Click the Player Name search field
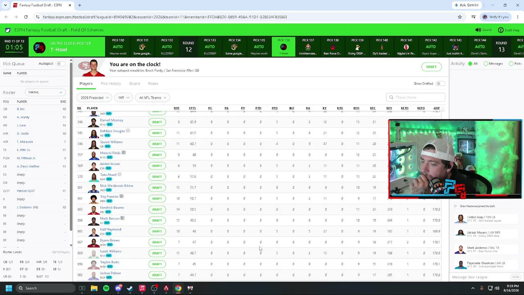 click(x=416, y=98)
